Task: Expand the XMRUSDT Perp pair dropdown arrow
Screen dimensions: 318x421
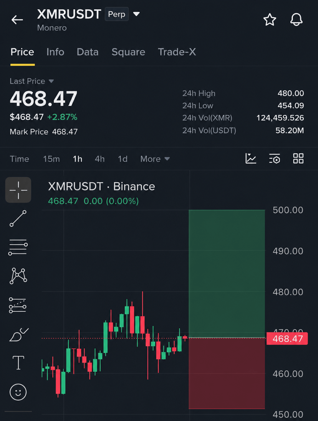Action: [136, 14]
